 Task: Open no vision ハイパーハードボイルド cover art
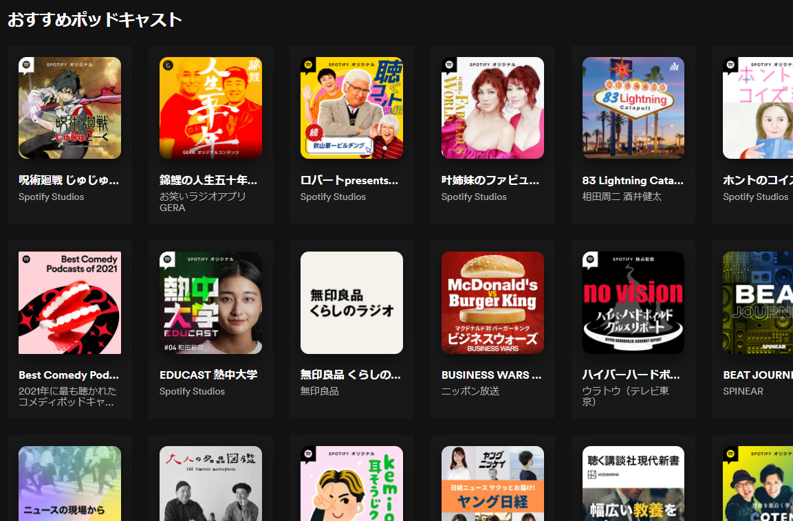tap(633, 302)
